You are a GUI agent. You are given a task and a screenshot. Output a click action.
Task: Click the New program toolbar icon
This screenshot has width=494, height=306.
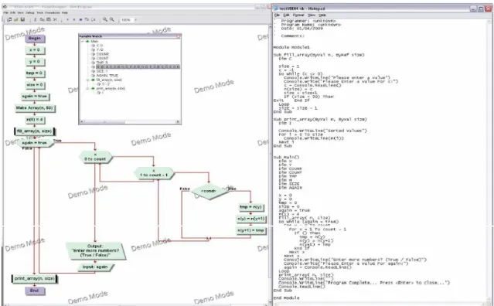point(9,19)
